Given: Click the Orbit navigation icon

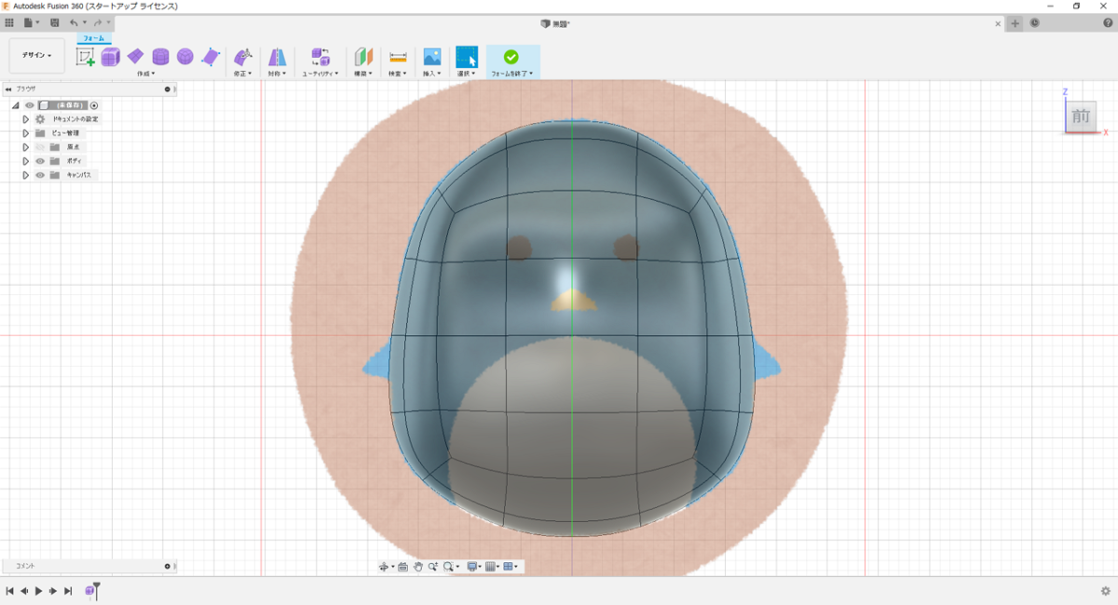Looking at the screenshot, I should tap(385, 566).
